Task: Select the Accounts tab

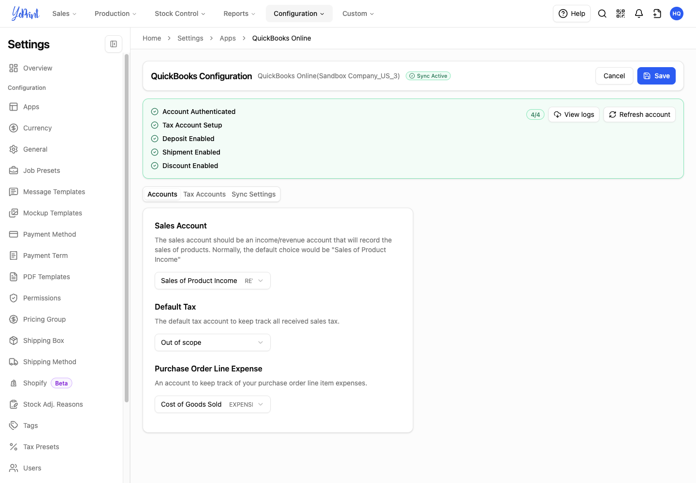Action: click(x=162, y=194)
